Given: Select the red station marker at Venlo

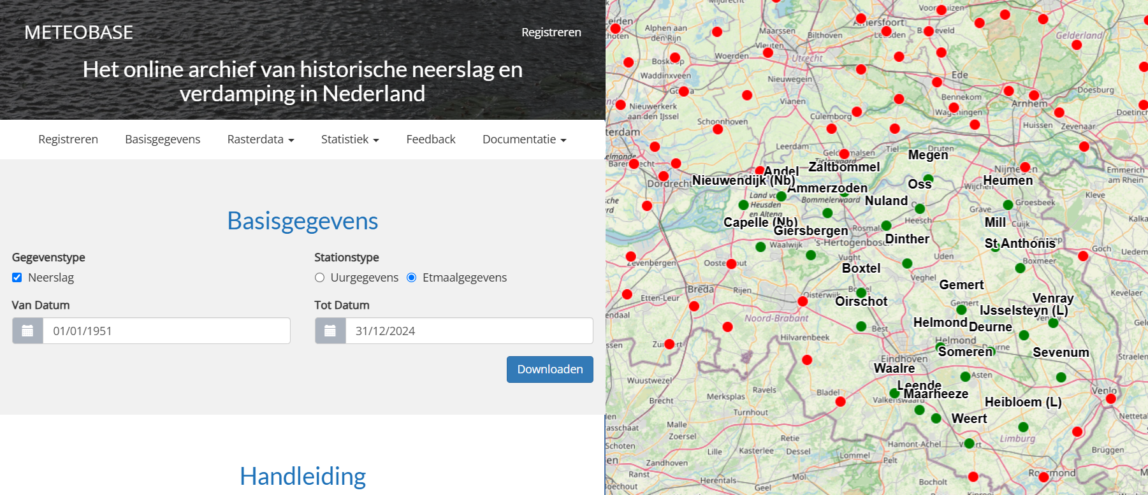Looking at the screenshot, I should (1110, 399).
